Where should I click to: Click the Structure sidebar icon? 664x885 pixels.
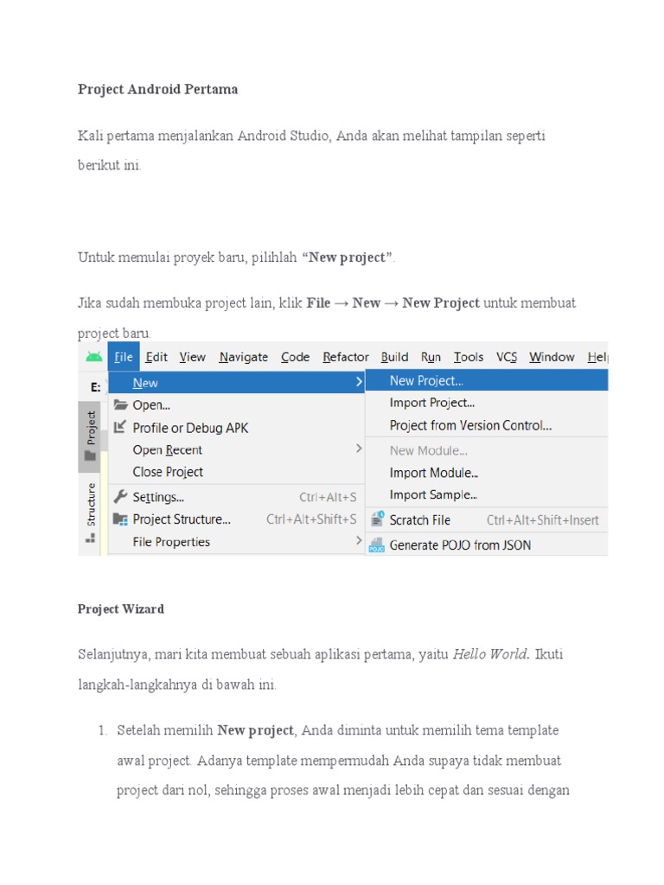coord(90,538)
